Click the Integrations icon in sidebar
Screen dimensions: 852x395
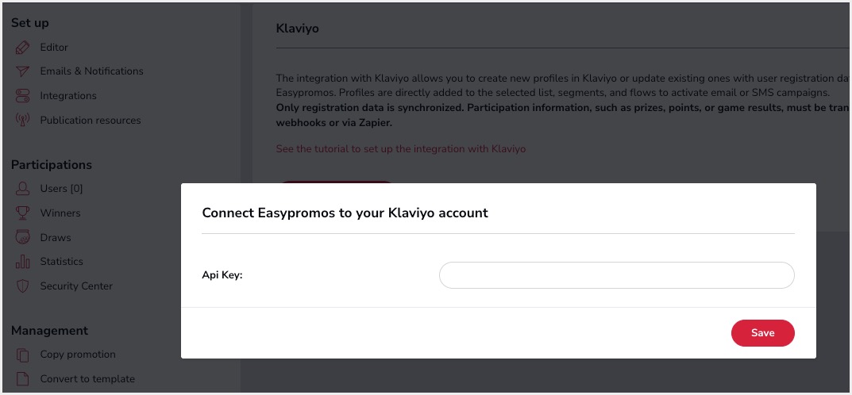tap(22, 96)
